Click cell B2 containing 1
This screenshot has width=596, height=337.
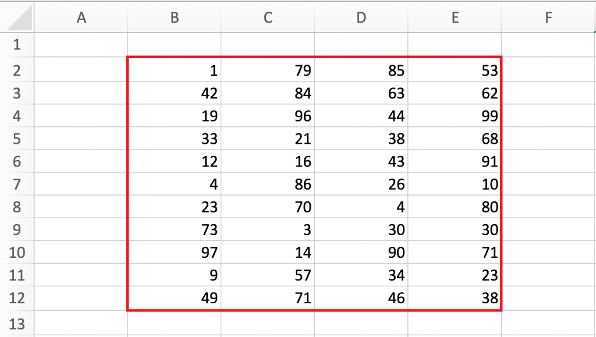point(175,70)
